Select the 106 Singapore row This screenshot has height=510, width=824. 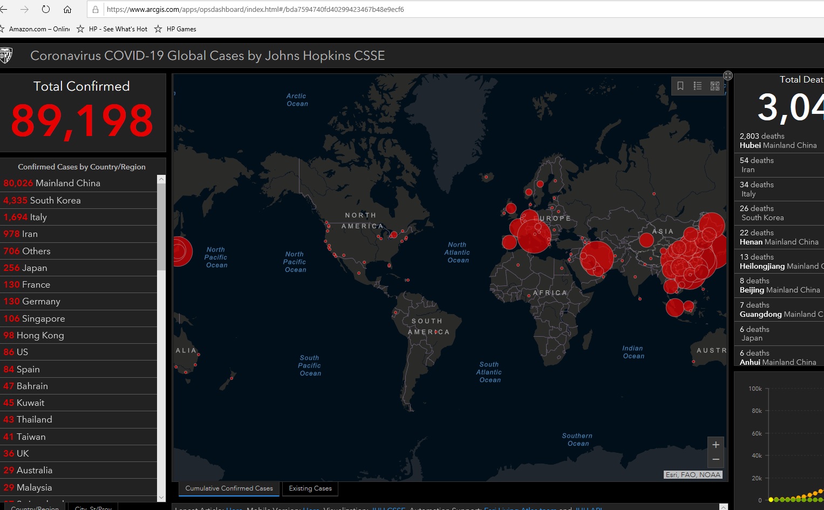(79, 318)
